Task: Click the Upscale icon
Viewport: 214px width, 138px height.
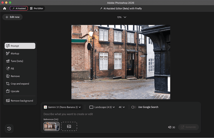Action: (x=8, y=91)
